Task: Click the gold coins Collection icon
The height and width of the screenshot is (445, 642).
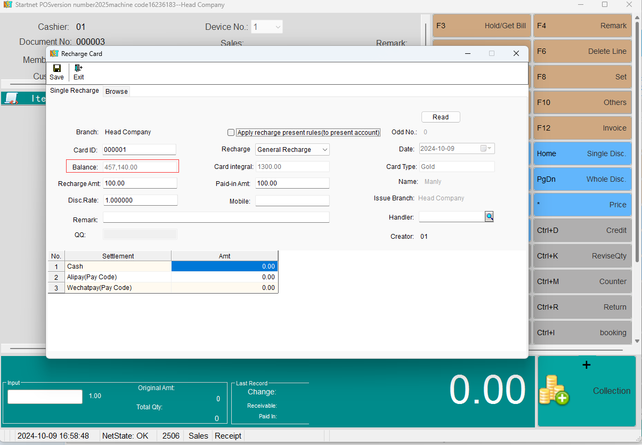Action: [x=554, y=390]
